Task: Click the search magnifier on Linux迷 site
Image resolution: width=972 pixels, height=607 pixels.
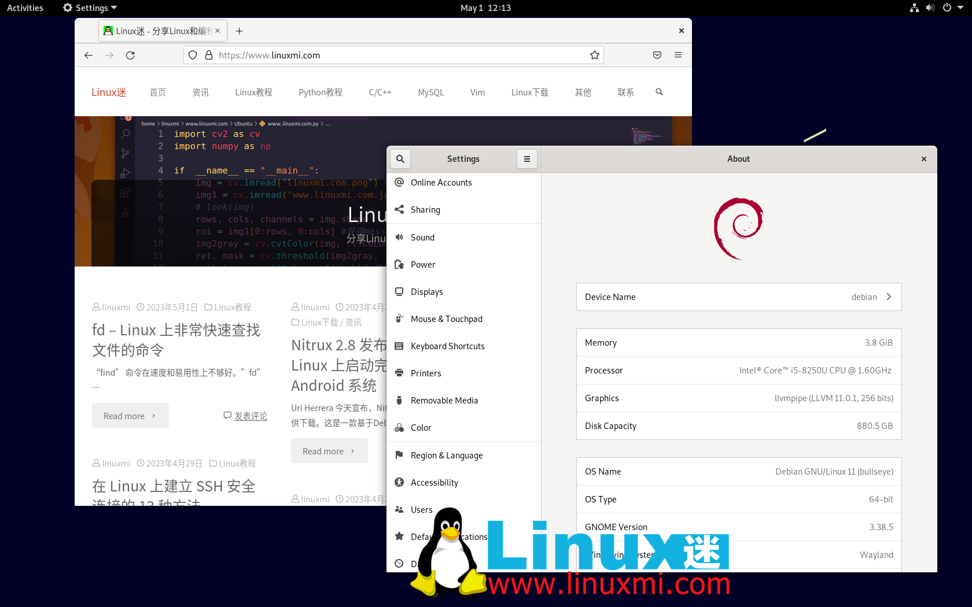Action: [659, 92]
